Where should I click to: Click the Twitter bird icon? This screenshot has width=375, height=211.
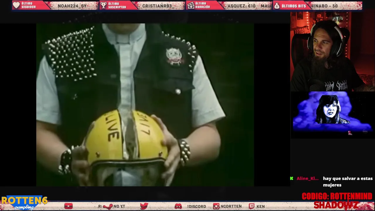coord(144,206)
